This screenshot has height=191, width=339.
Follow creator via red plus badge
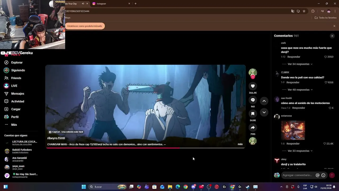[253, 77]
